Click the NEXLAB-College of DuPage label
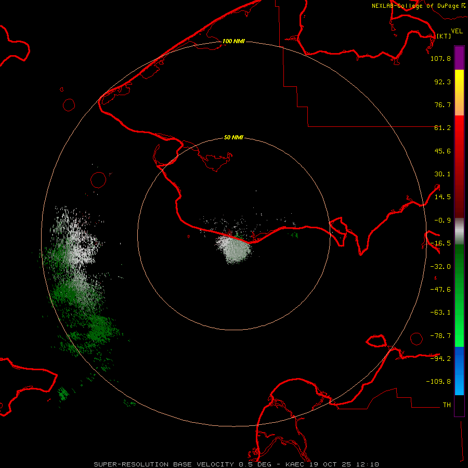The width and height of the screenshot is (468, 468). click(x=418, y=6)
